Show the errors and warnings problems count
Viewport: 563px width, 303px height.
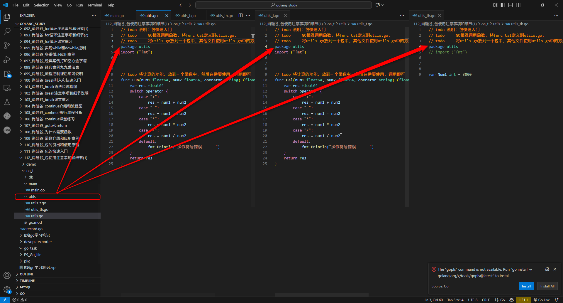coord(20,300)
